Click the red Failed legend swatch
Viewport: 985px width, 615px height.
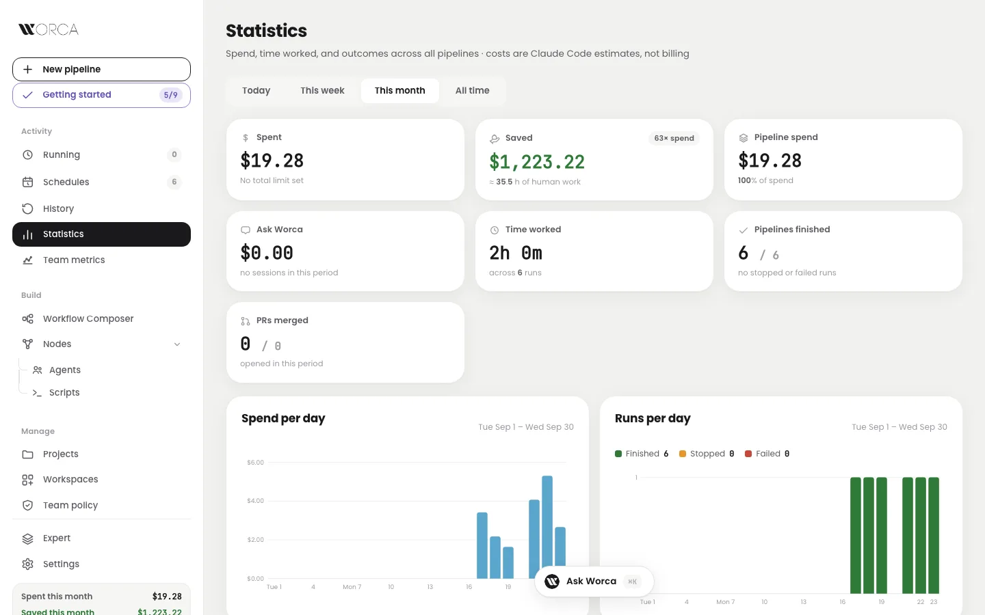[x=748, y=454]
